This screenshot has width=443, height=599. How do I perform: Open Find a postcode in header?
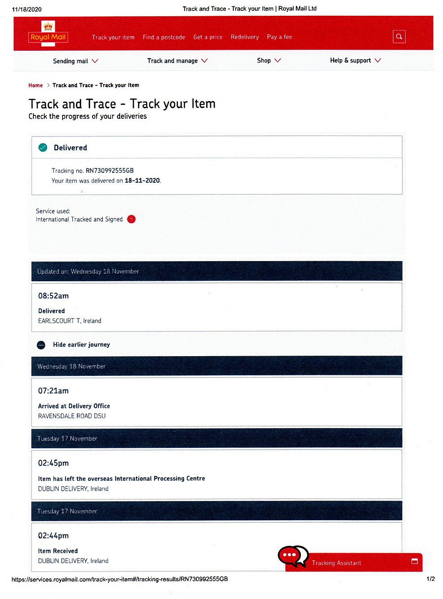164,37
